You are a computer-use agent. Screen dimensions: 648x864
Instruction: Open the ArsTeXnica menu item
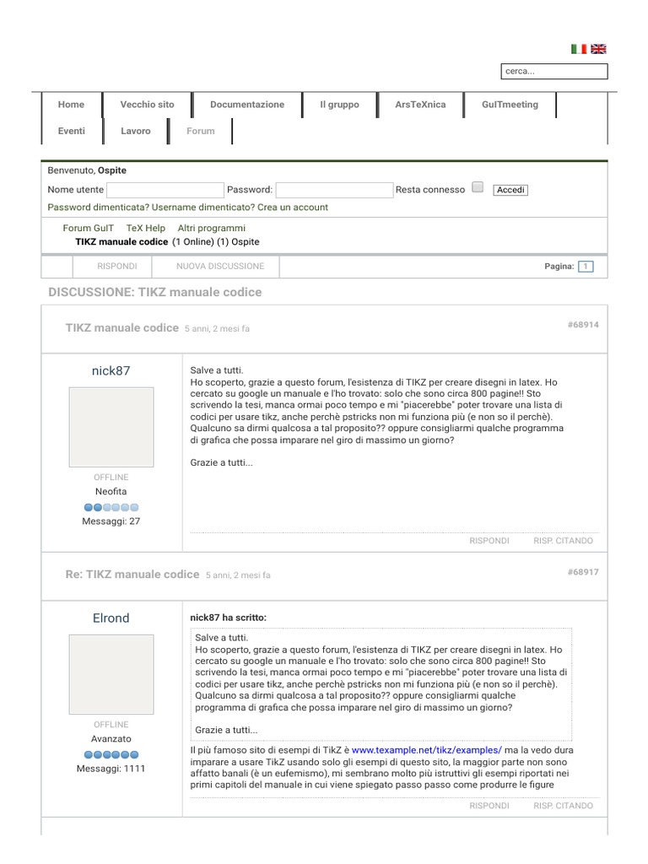pos(420,105)
